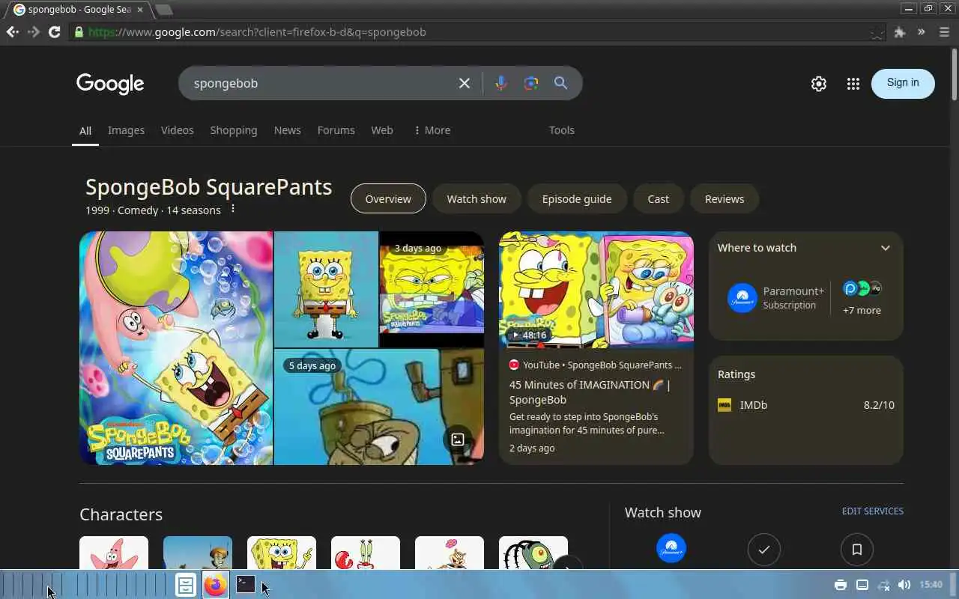The height and width of the screenshot is (599, 959).
Task: Open the clock showing 15:40
Action: click(931, 585)
